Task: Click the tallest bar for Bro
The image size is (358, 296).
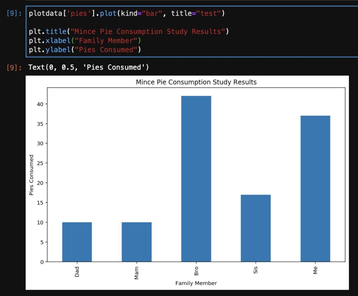Action: (196, 178)
